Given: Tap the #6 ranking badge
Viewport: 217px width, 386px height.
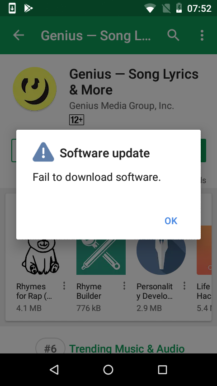Looking at the screenshot, I should pyautogui.click(x=51, y=347).
